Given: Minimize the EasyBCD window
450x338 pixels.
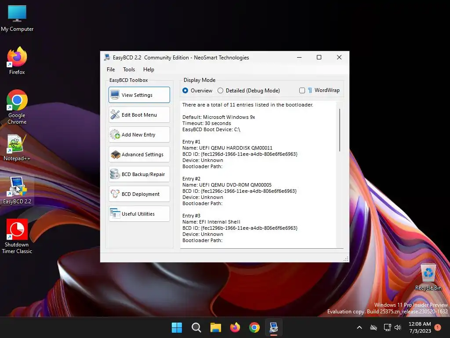Looking at the screenshot, I should tap(299, 58).
